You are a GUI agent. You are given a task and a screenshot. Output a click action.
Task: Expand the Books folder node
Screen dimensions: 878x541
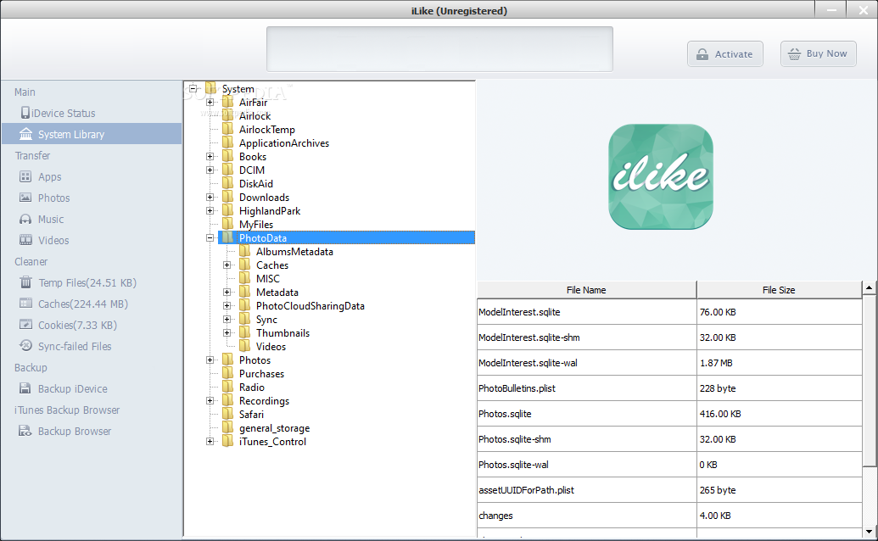(210, 156)
